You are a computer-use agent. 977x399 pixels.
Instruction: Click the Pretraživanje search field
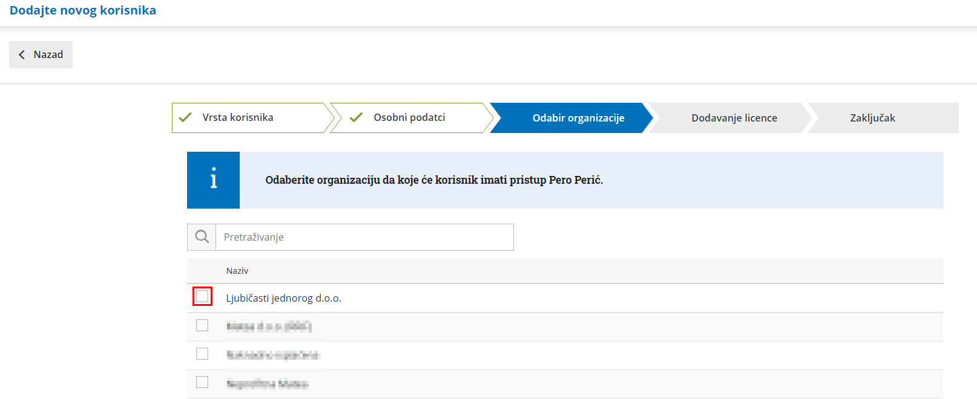(x=364, y=237)
